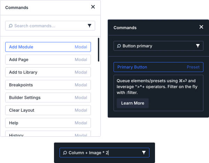
Task: Click filter icon in Column + Image bar
Action: (x=144, y=153)
